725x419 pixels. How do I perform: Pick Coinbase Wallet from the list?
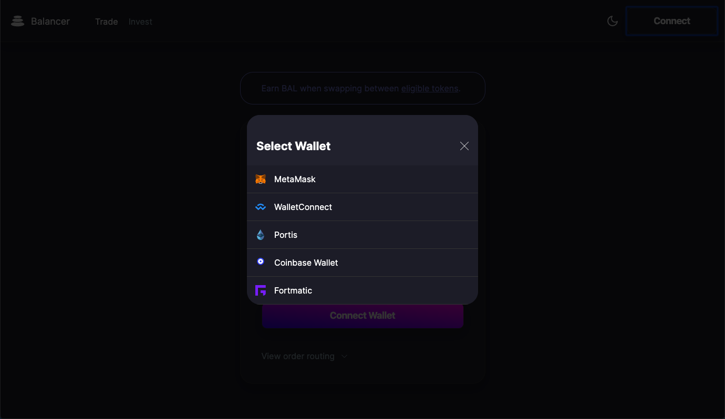tap(362, 263)
